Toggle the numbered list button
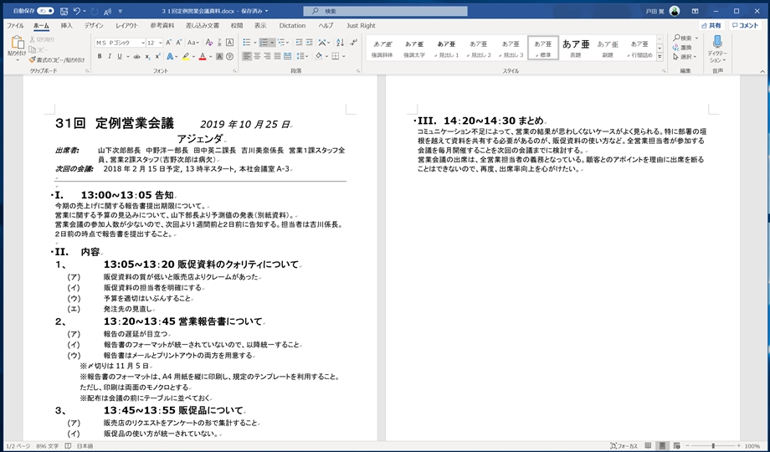 [x=264, y=43]
